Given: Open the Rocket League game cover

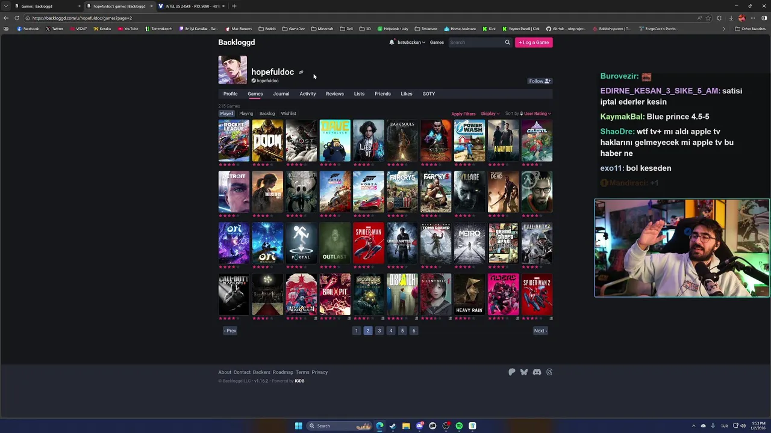Looking at the screenshot, I should click(234, 141).
